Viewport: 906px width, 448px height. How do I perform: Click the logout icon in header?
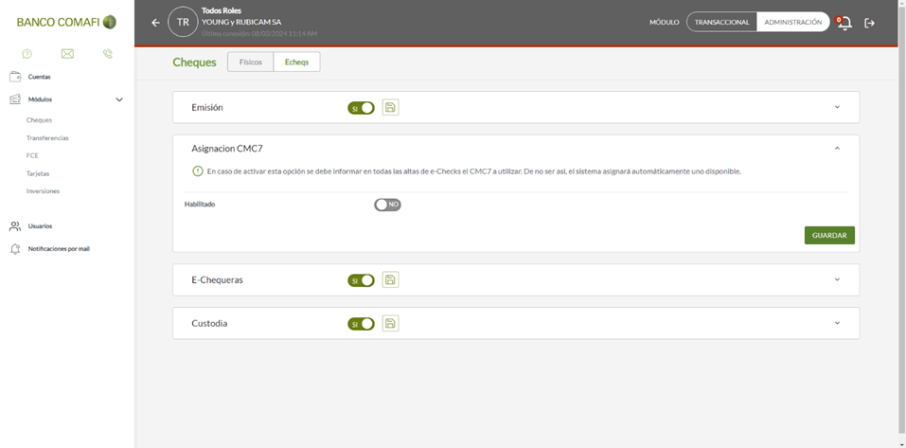[870, 23]
